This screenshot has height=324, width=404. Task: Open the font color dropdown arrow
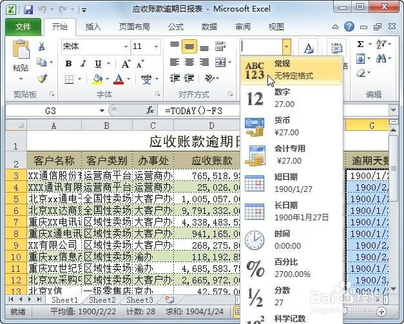pyautogui.click(x=128, y=79)
